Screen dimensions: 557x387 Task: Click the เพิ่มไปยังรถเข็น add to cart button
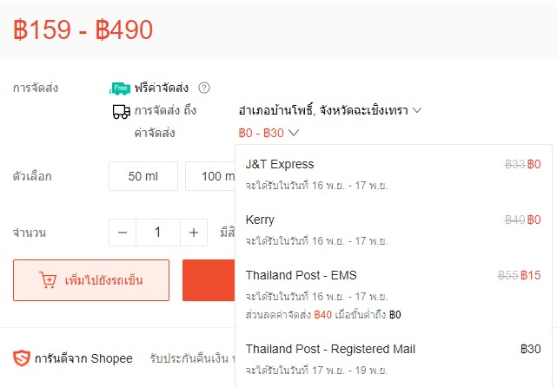pyautogui.click(x=91, y=280)
